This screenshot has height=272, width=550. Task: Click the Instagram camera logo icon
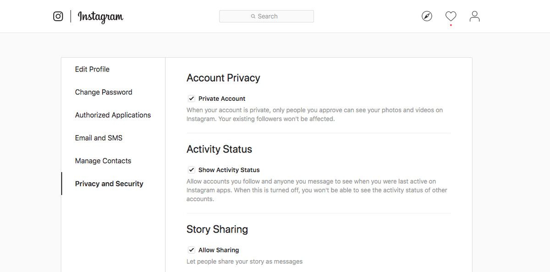[x=58, y=16]
